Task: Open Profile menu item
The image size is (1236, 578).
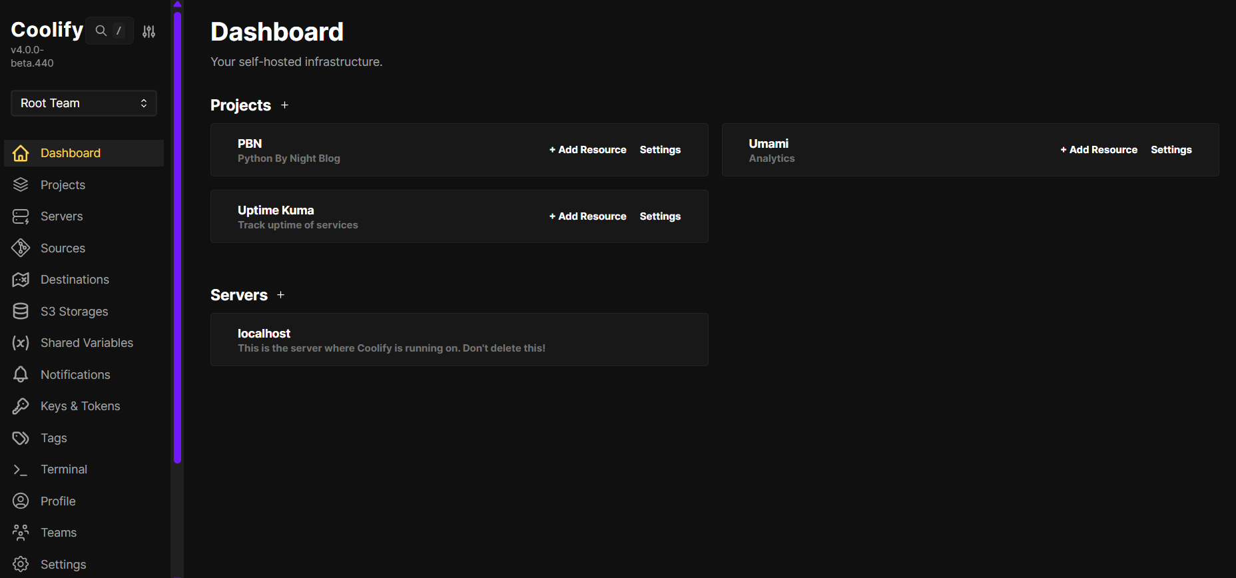Action: 84,501
